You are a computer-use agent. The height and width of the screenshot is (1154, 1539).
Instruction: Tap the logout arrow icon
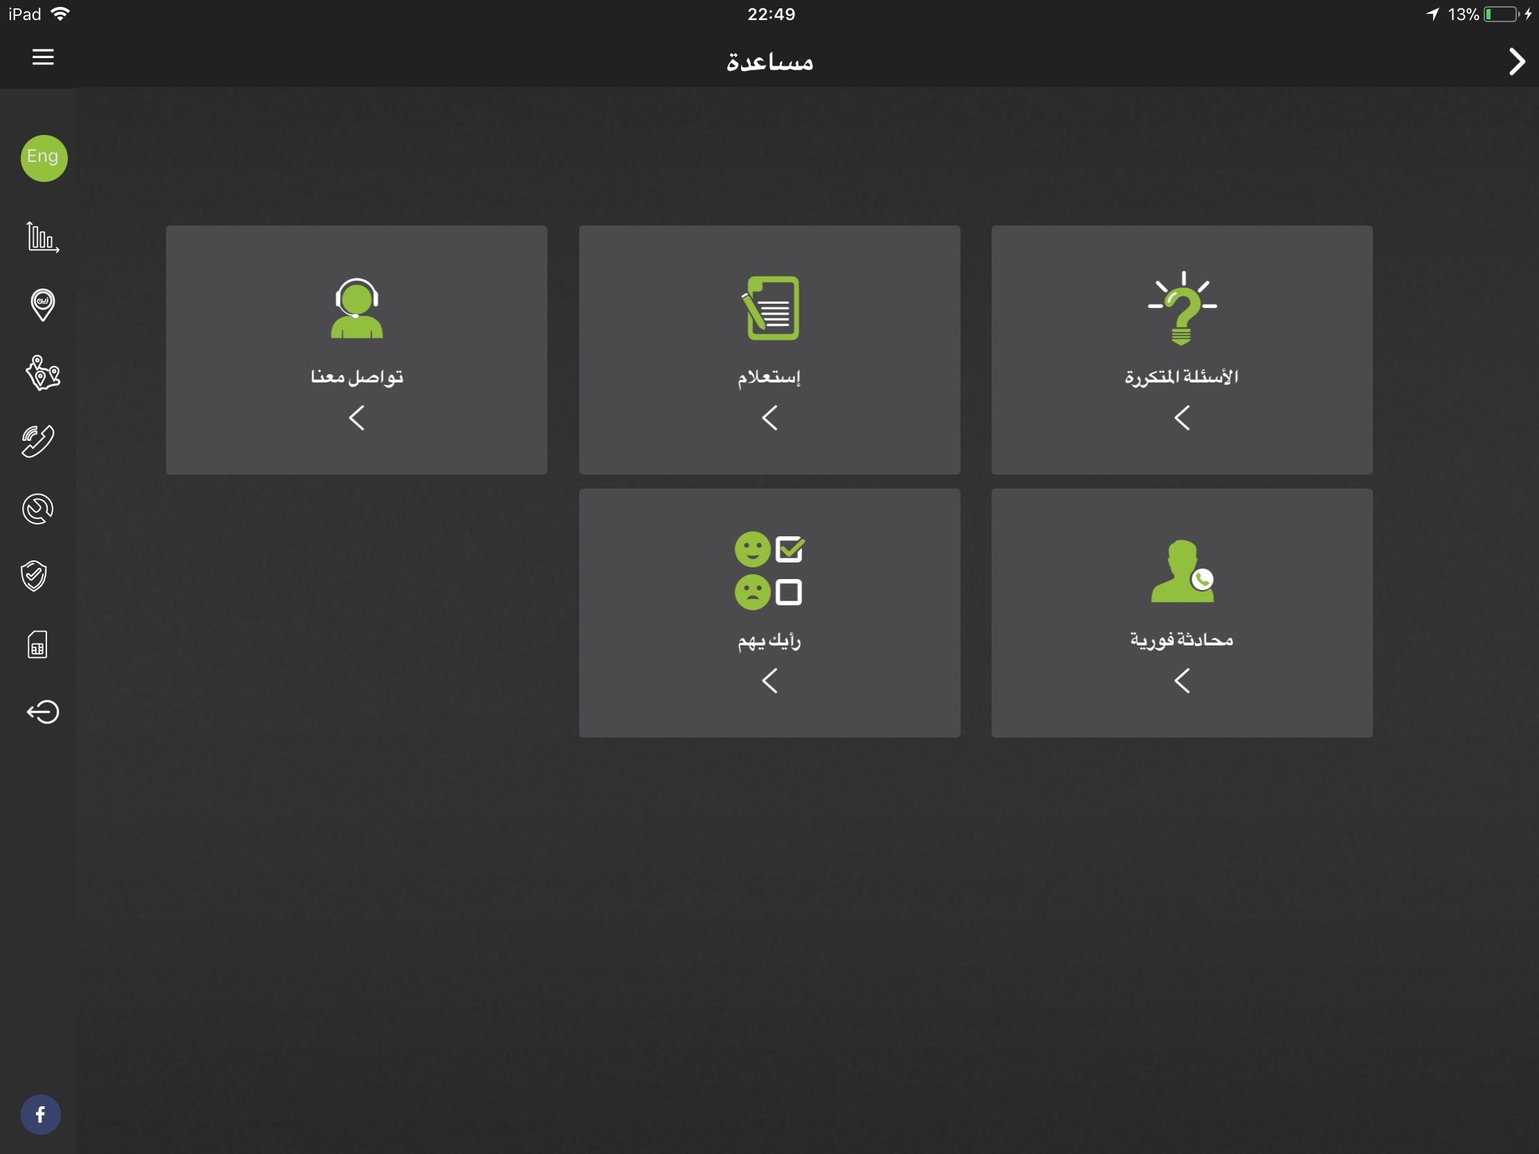click(x=42, y=712)
